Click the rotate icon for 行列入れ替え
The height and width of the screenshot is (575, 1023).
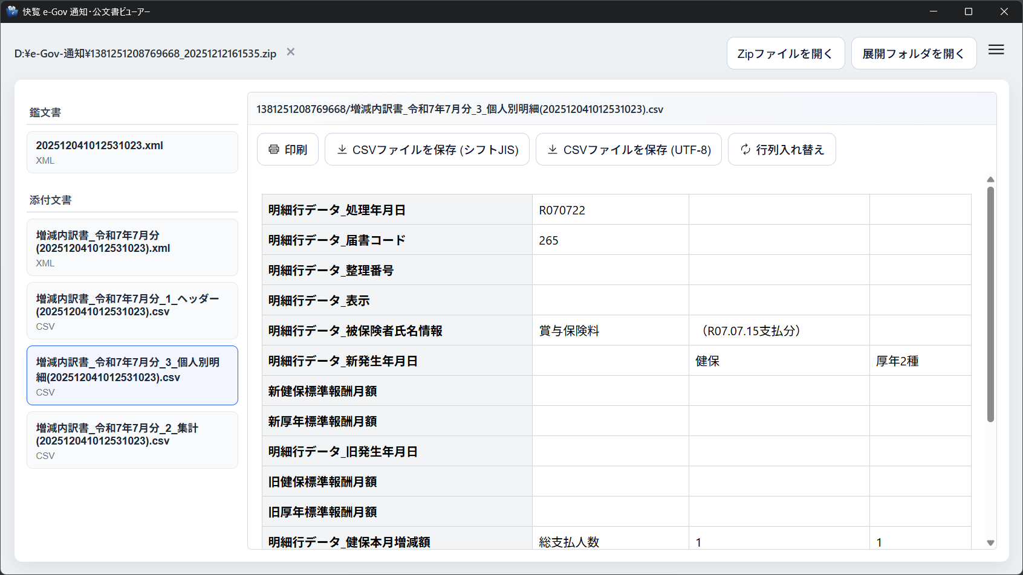[745, 149]
